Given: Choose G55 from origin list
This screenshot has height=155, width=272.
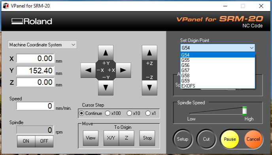Looking at the screenshot, I should pos(218,60).
